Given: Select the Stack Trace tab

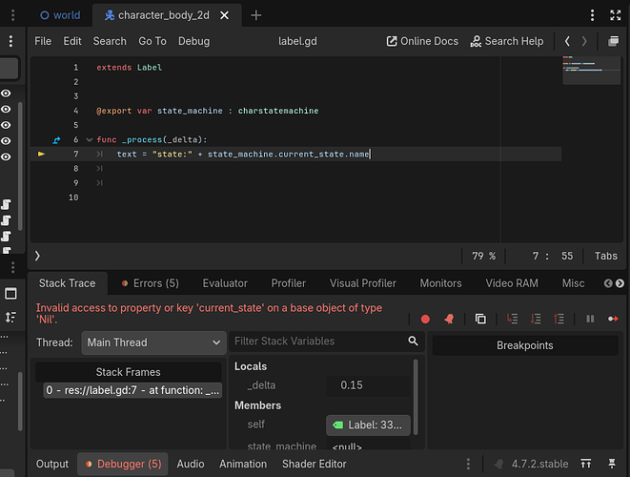Looking at the screenshot, I should coord(67,283).
